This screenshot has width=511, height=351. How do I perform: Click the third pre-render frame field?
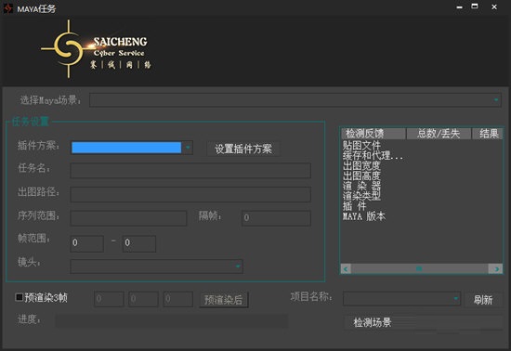coord(178,299)
